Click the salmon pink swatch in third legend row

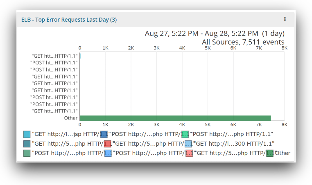(189, 153)
